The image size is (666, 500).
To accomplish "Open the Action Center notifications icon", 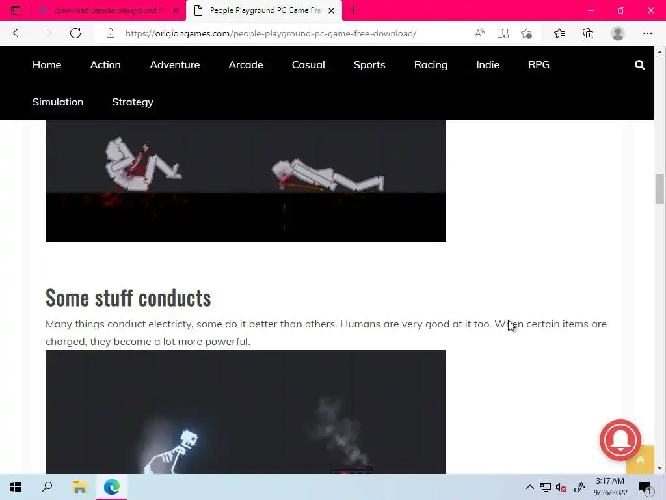I will [646, 488].
